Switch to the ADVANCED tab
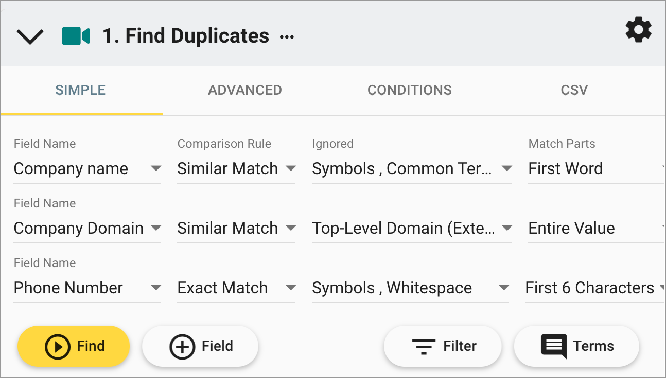 tap(244, 90)
